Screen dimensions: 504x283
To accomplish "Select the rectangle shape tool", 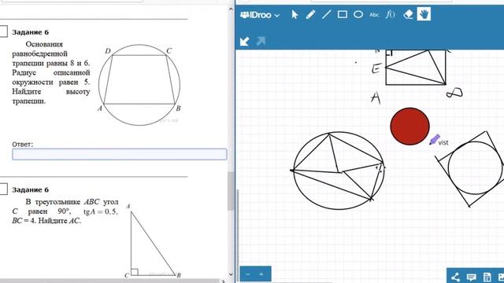I will (343, 14).
